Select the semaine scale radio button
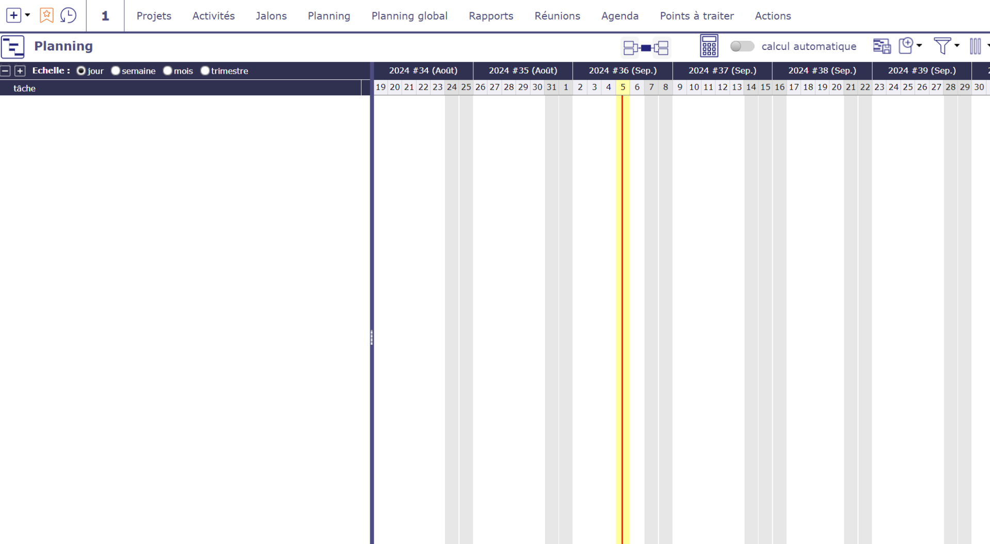The width and height of the screenshot is (990, 544). (115, 71)
